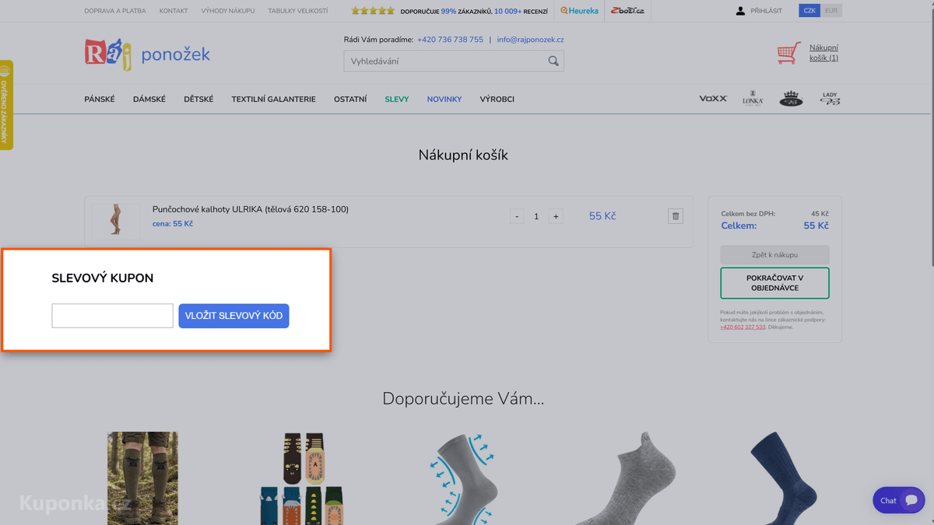Open the Chat bubble widget
The height and width of the screenshot is (525, 934).
point(899,500)
